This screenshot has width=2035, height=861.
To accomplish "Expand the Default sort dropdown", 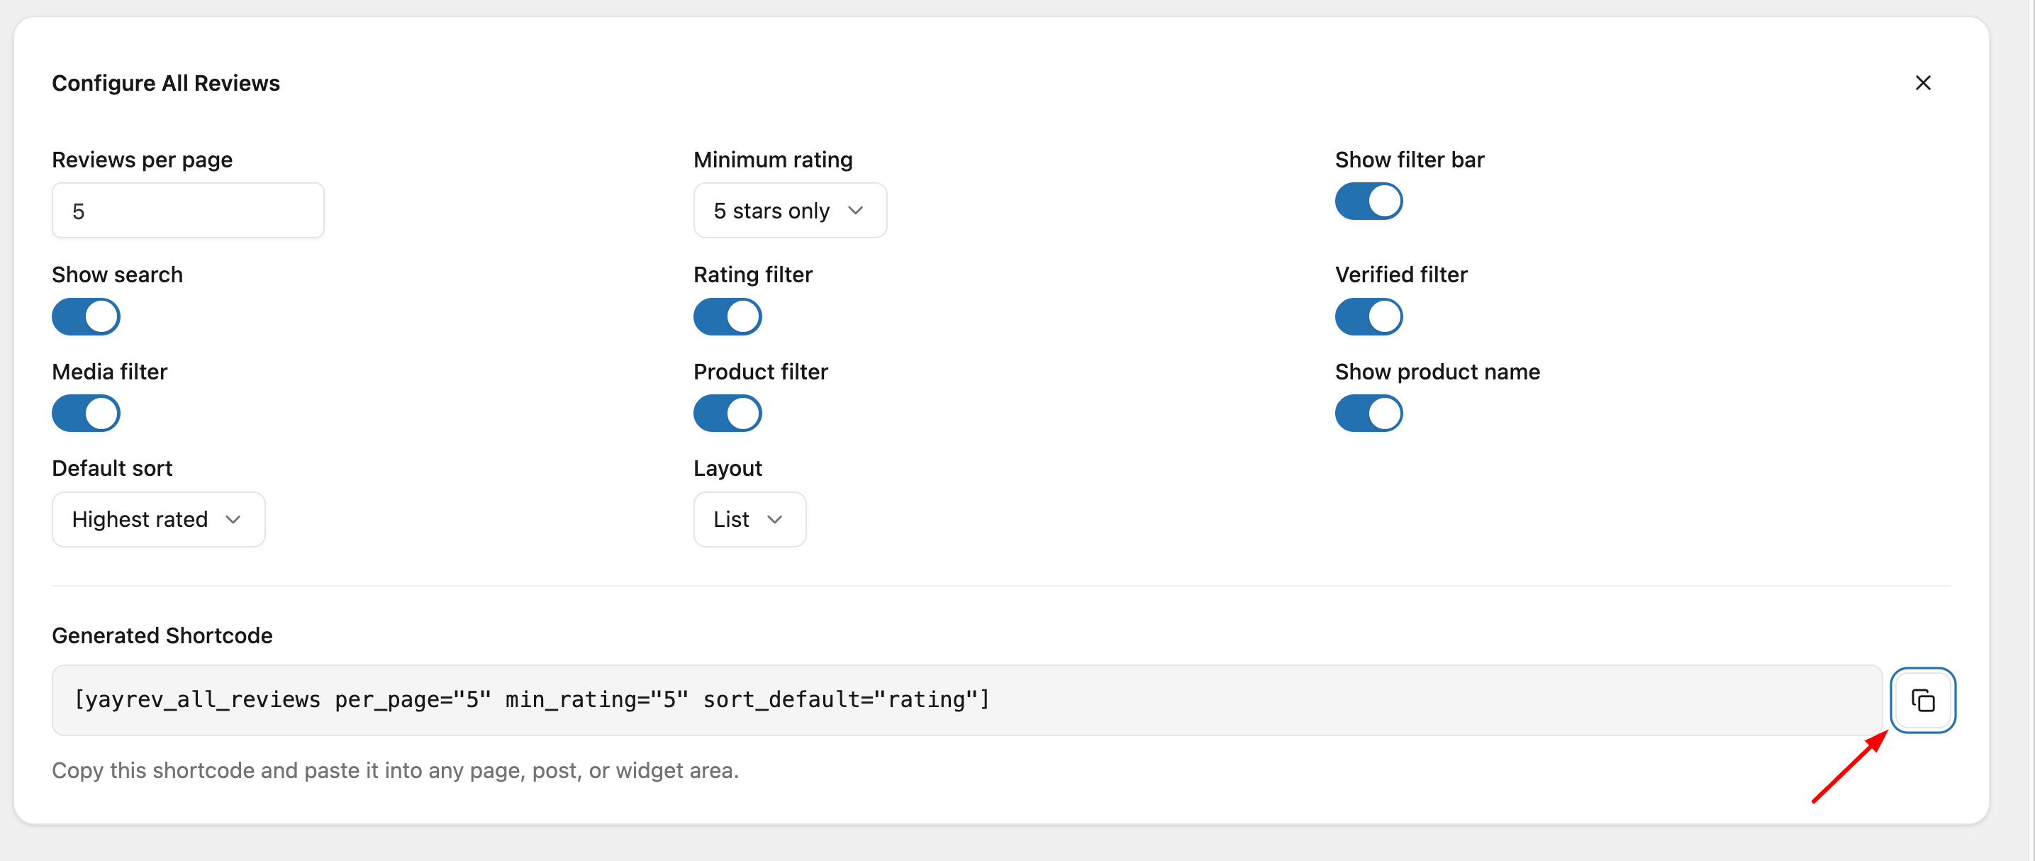I will 158,520.
